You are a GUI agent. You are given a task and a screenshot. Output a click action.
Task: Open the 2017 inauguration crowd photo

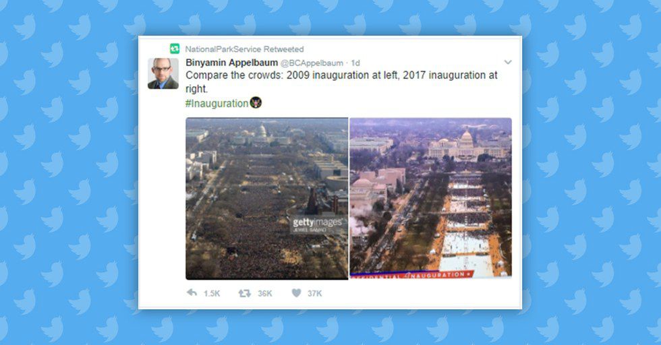coord(431,198)
